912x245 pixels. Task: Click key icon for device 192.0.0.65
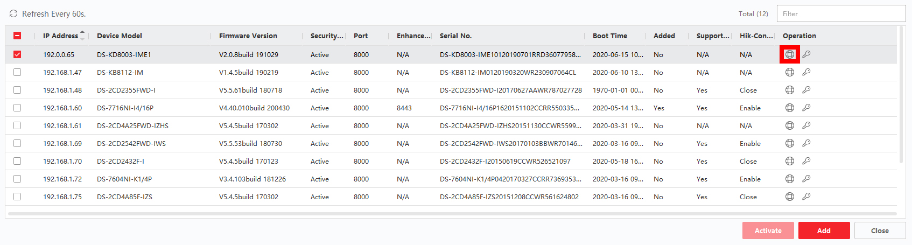(x=806, y=54)
